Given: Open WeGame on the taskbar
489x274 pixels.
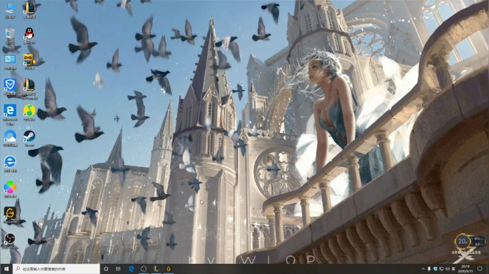Looking at the screenshot, I should [x=168, y=269].
